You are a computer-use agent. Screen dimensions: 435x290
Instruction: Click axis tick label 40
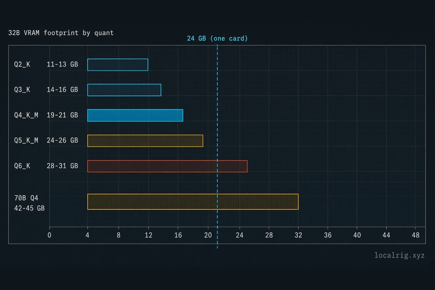357,235
